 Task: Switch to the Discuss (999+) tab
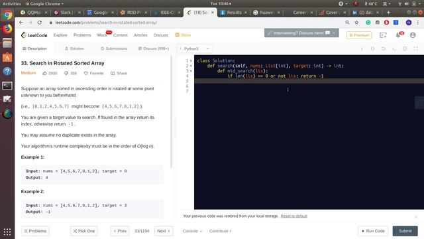tap(153, 48)
